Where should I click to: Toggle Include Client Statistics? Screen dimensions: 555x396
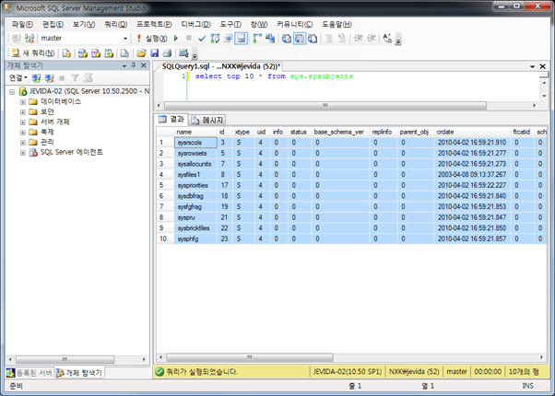point(270,38)
